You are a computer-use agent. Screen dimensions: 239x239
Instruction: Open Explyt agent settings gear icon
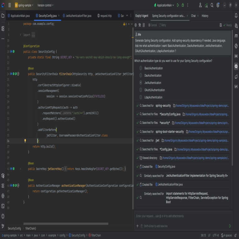[136, 25]
